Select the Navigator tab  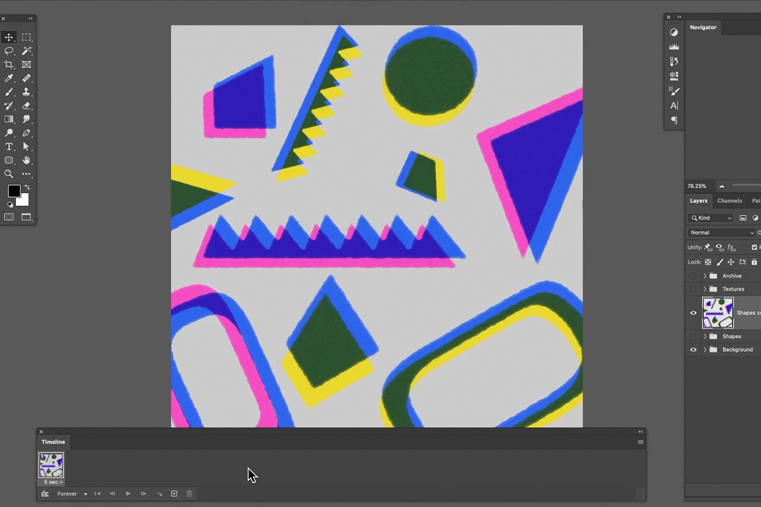tap(703, 27)
